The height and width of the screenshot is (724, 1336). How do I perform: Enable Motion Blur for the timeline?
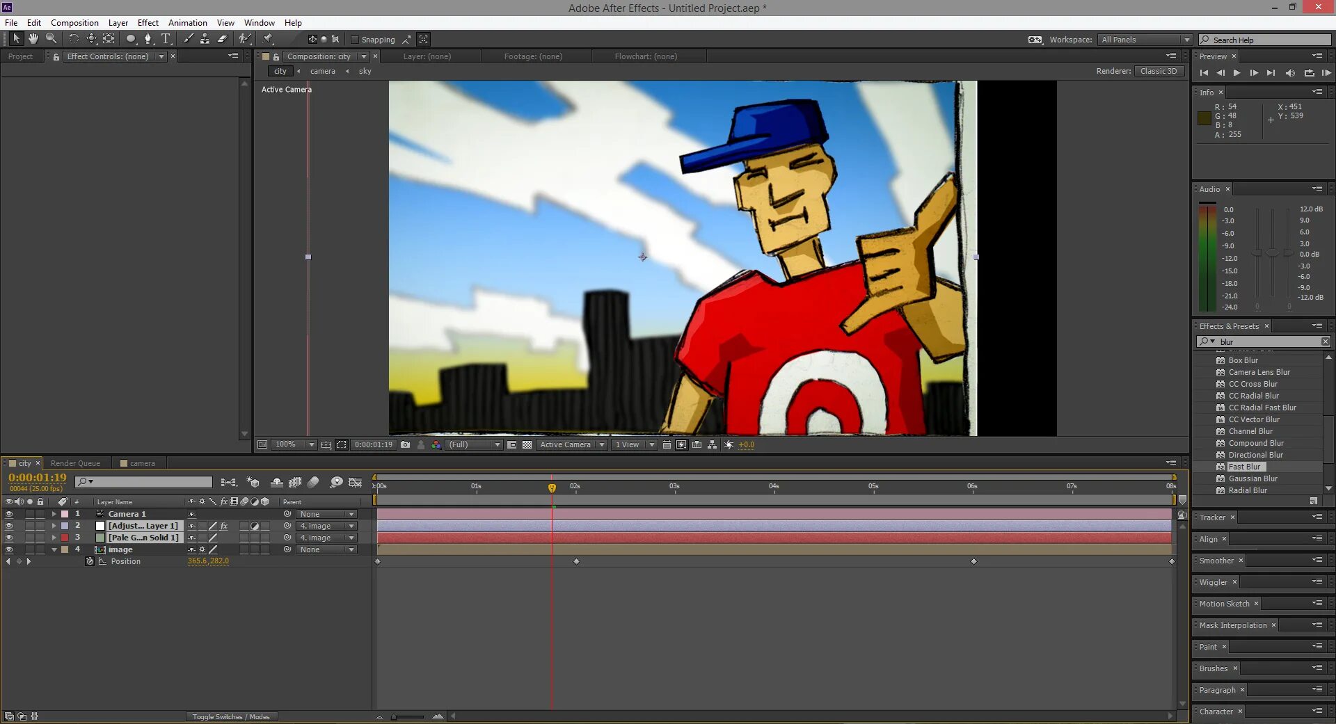(313, 482)
